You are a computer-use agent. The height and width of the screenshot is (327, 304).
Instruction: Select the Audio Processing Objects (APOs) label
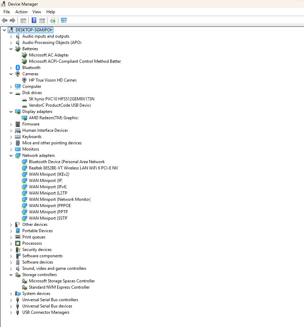[x=52, y=43]
